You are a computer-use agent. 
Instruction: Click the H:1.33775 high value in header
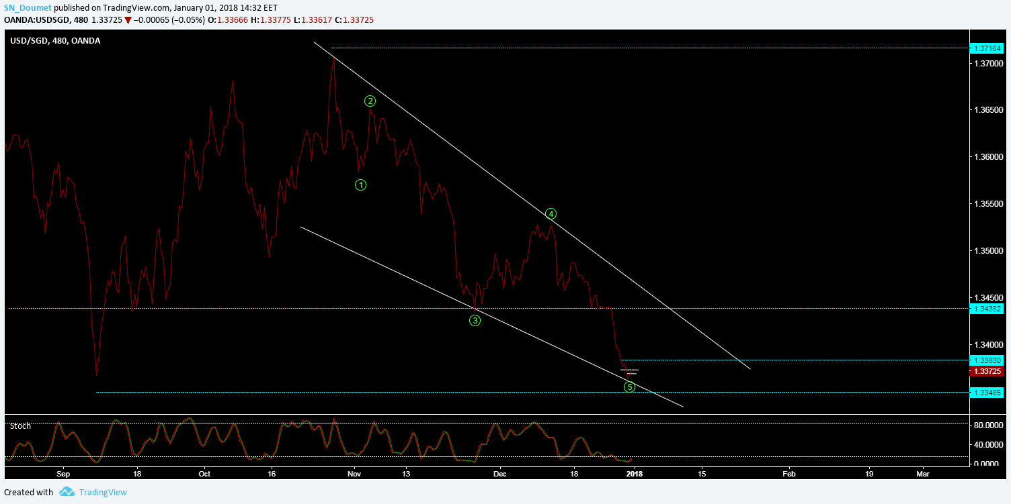pos(272,20)
